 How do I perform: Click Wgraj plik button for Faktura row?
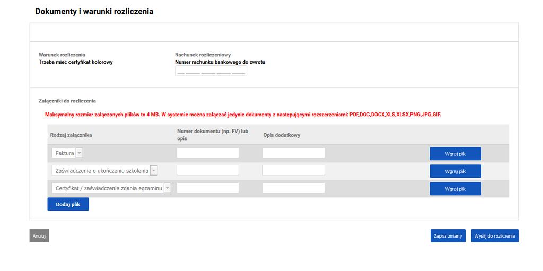click(x=456, y=154)
